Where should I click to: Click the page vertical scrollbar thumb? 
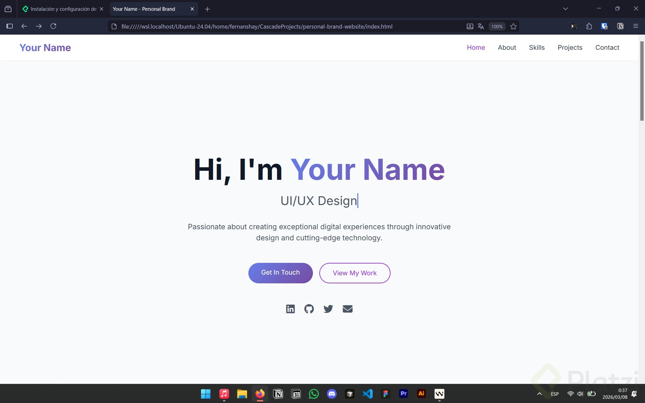pyautogui.click(x=642, y=81)
